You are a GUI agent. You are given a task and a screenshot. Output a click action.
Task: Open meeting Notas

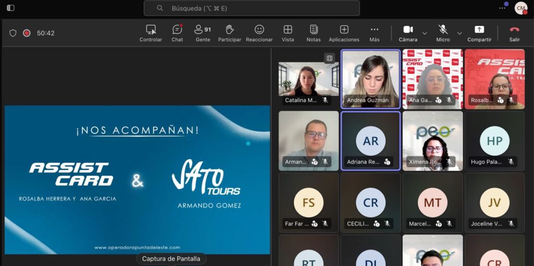point(313,33)
